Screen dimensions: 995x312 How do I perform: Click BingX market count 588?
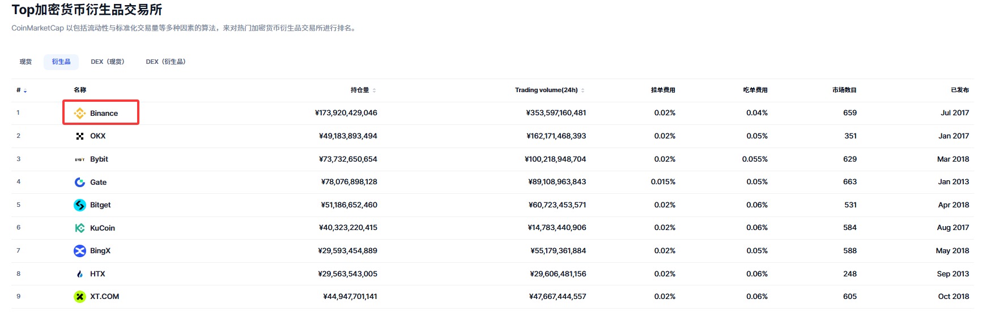[850, 251]
